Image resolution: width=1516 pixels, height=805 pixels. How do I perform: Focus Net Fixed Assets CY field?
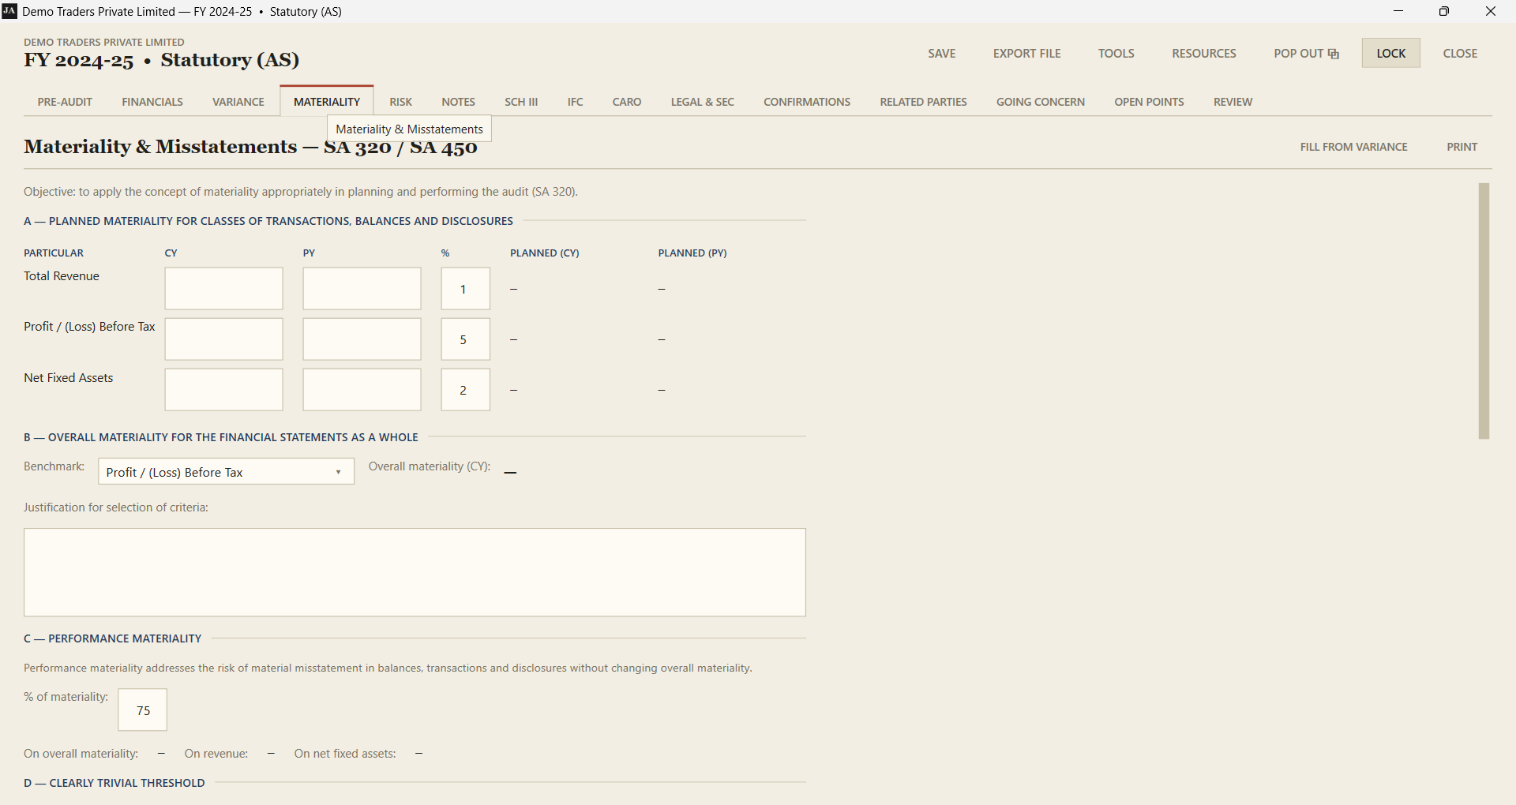224,390
